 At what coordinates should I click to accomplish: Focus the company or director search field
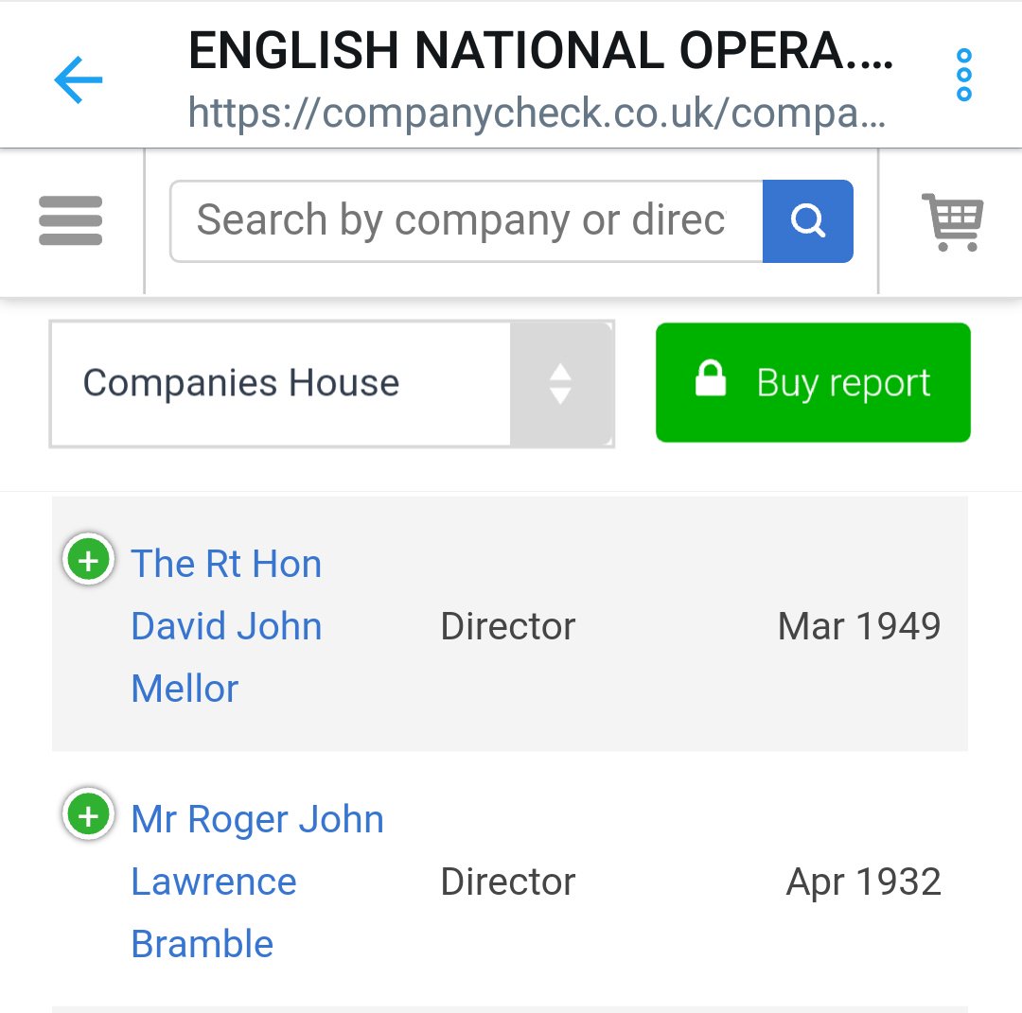pos(466,220)
